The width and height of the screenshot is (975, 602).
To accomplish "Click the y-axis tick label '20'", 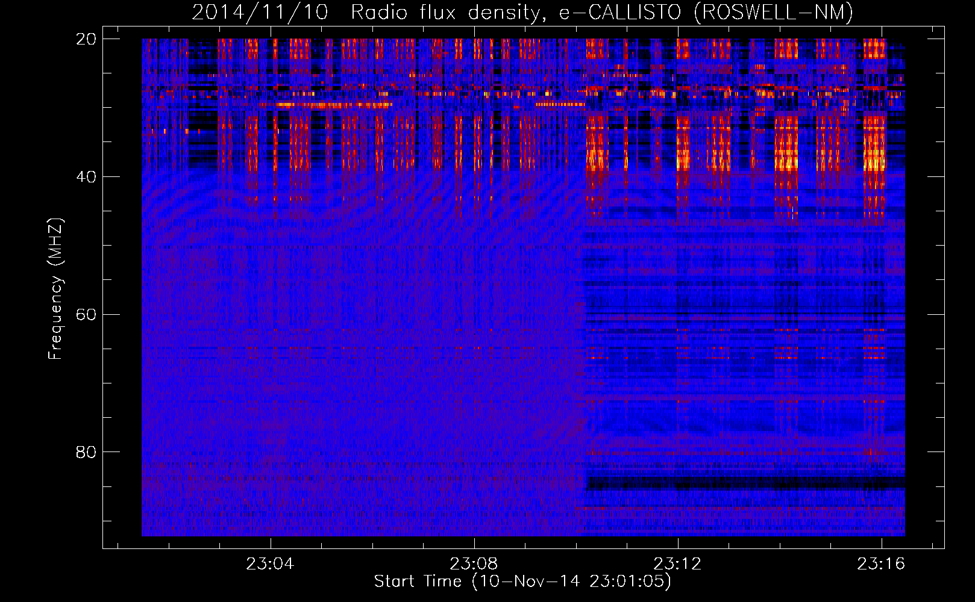I will [x=86, y=39].
